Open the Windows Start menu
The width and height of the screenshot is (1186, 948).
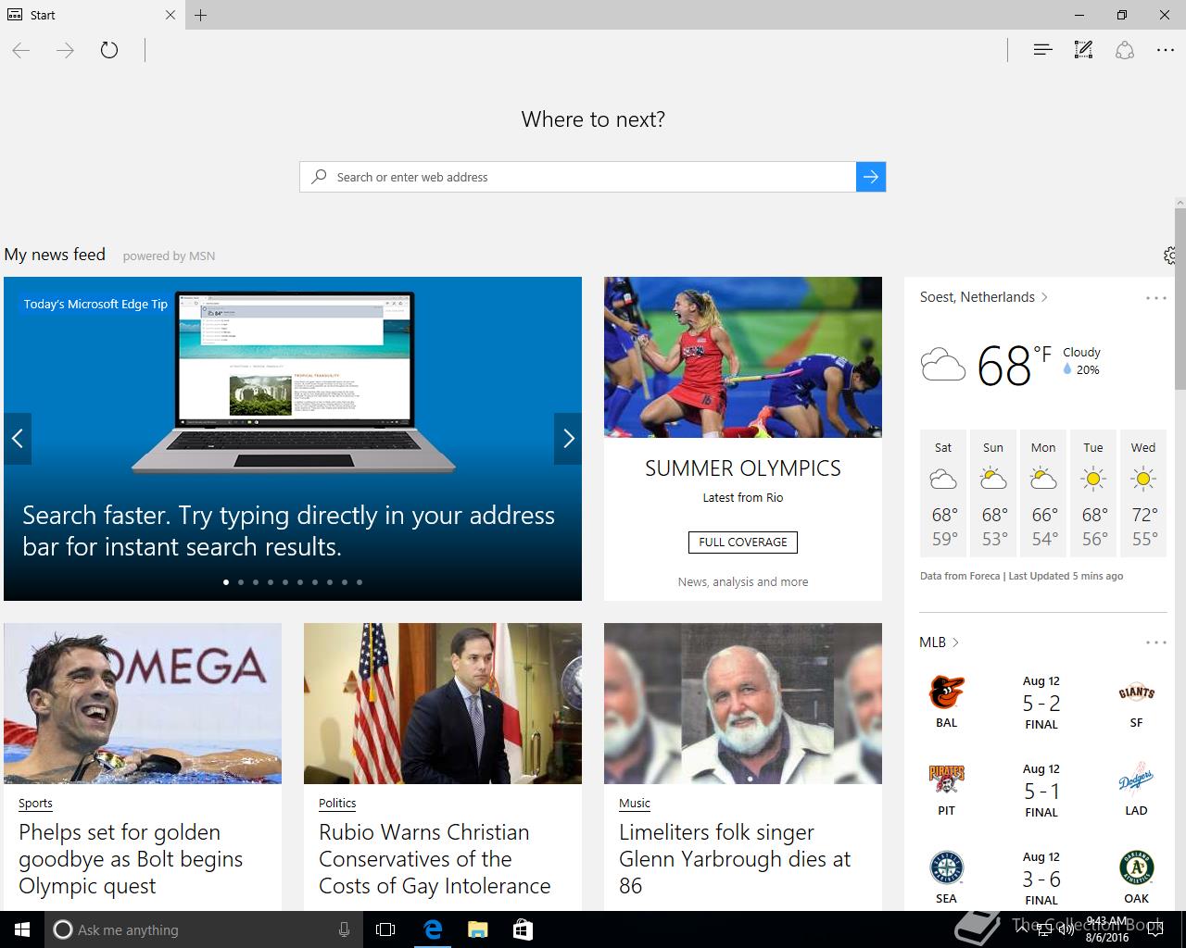22,929
